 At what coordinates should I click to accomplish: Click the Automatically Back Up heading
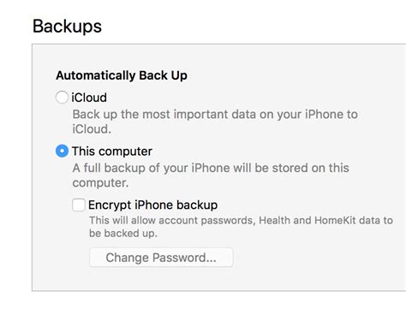point(122,75)
